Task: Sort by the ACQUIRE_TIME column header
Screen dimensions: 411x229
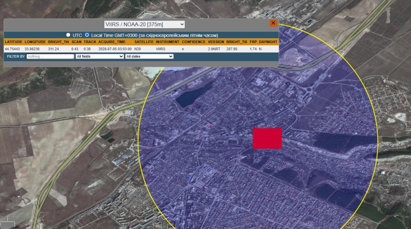Action: 112,42
